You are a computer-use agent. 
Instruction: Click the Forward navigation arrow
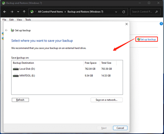(11, 12)
